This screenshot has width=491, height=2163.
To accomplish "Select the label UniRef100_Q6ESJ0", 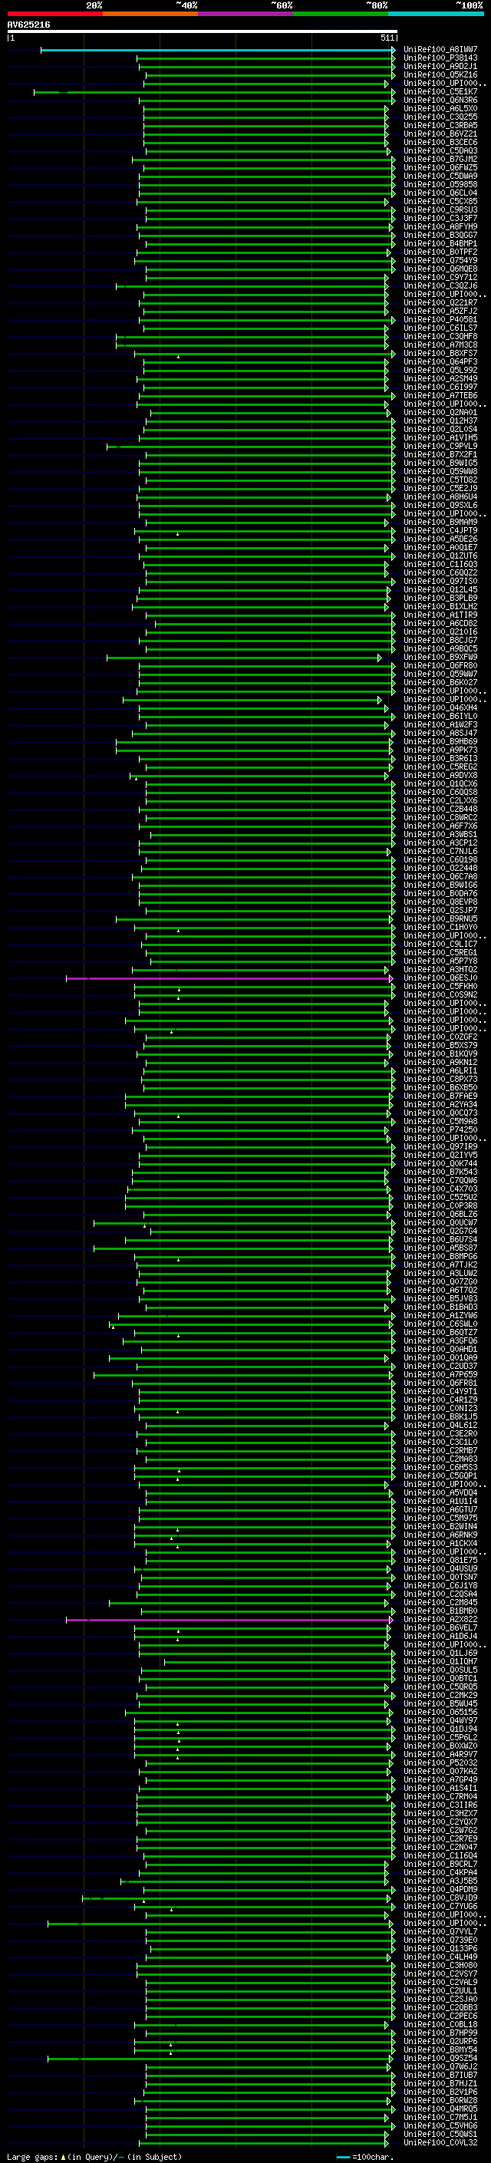I will (440, 978).
